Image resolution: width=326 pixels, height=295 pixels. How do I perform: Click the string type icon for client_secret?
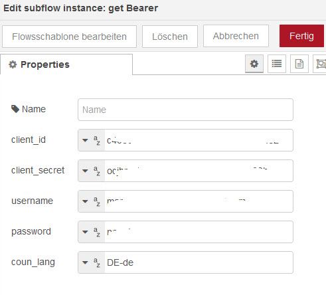tap(97, 171)
